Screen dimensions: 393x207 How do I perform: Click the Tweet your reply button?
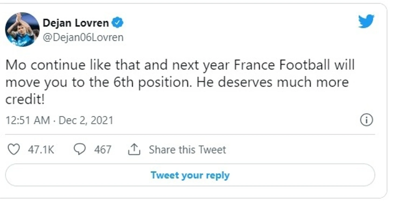[190, 175]
